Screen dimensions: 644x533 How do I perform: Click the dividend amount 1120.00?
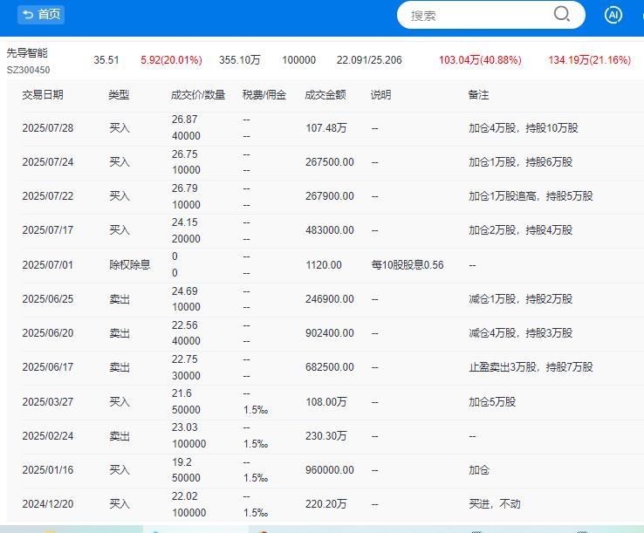coord(324,265)
